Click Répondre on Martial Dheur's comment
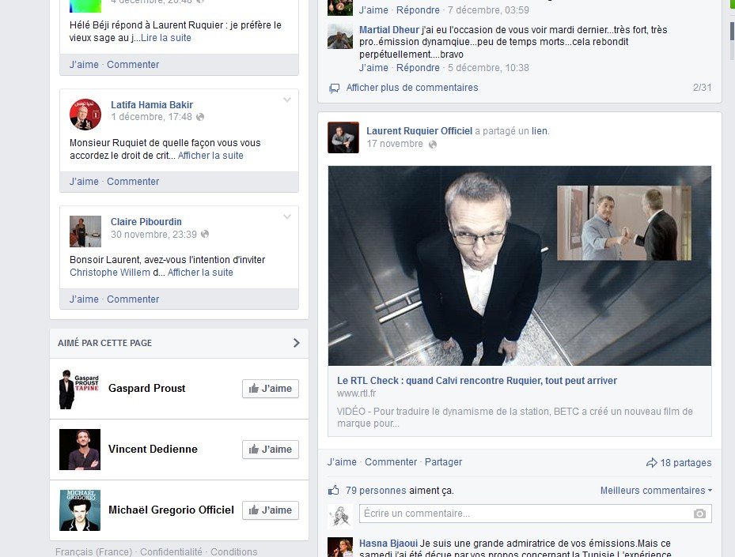 (418, 68)
